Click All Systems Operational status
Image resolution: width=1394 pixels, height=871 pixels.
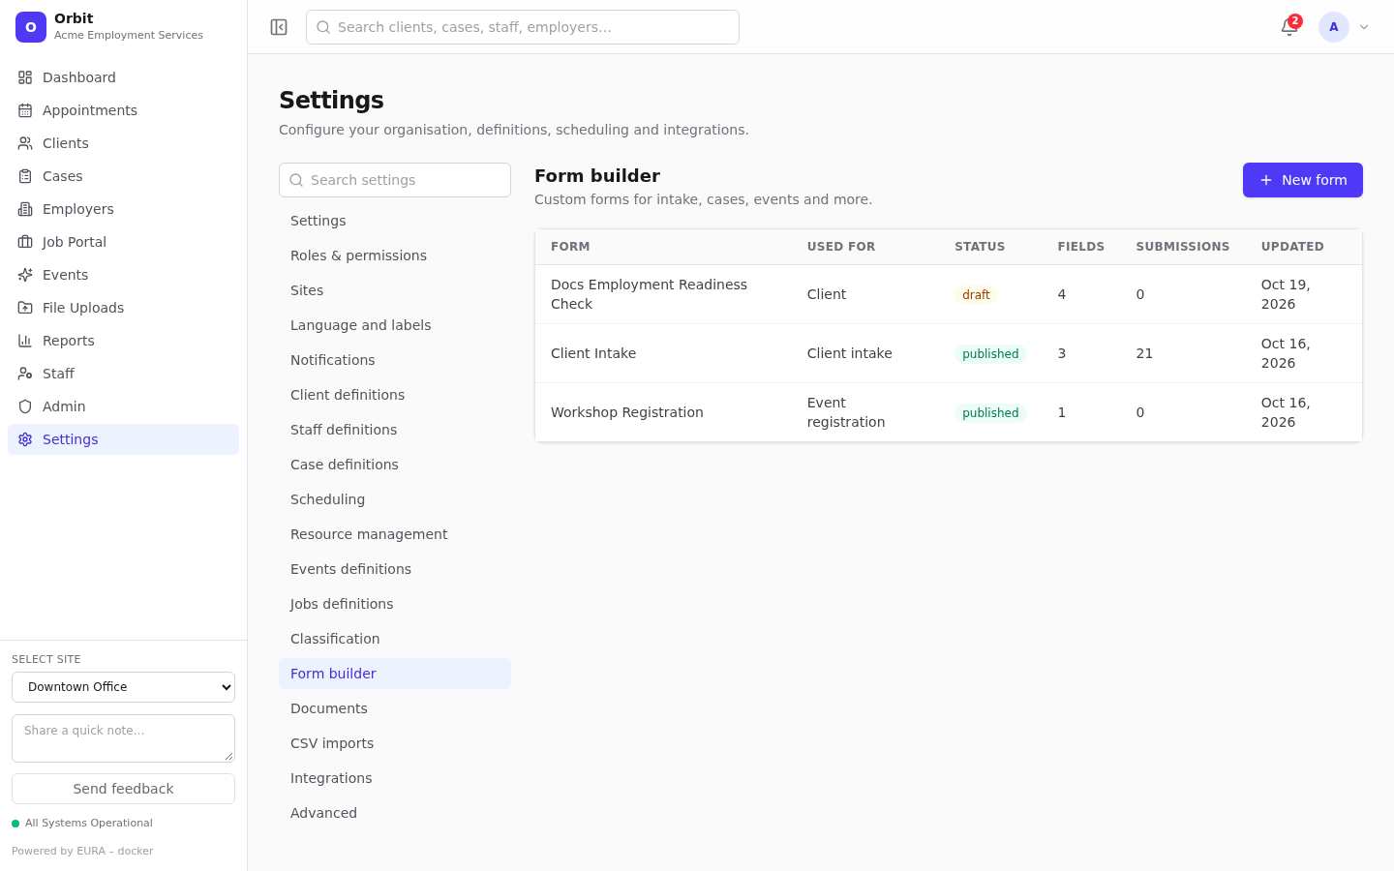[82, 824]
